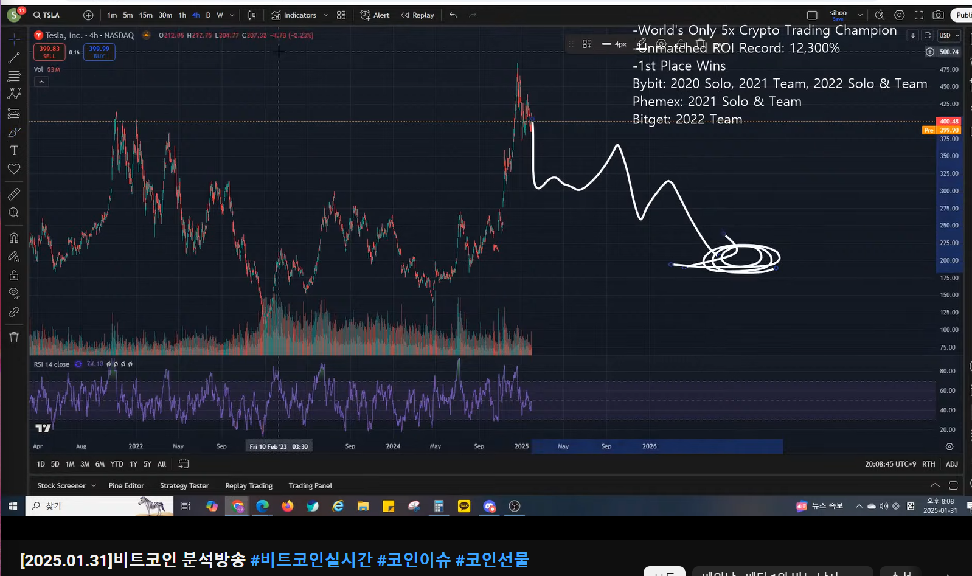Open the Pine Editor tab
Screen dimensions: 972x576
(126, 485)
